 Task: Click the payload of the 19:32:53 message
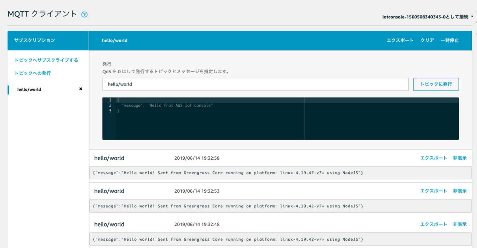point(280,206)
